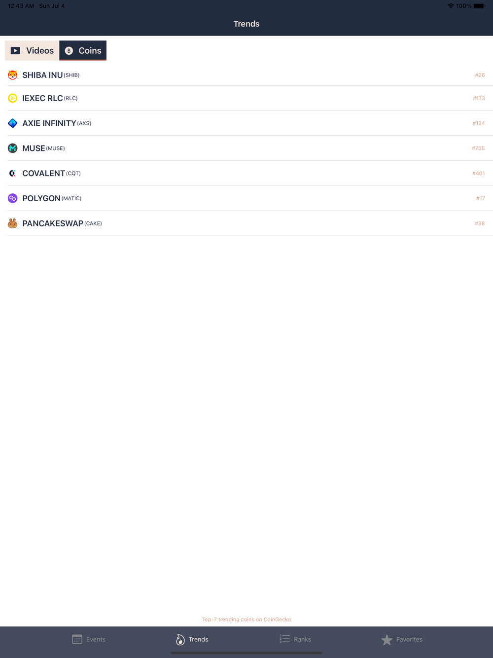The width and height of the screenshot is (493, 658).
Task: Select the Trends bottom tab
Action: click(x=192, y=639)
